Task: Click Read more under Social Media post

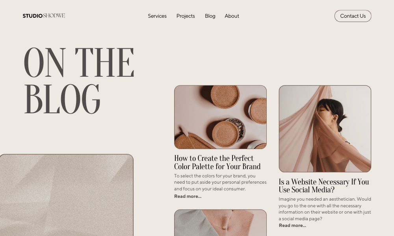Action: (292, 225)
